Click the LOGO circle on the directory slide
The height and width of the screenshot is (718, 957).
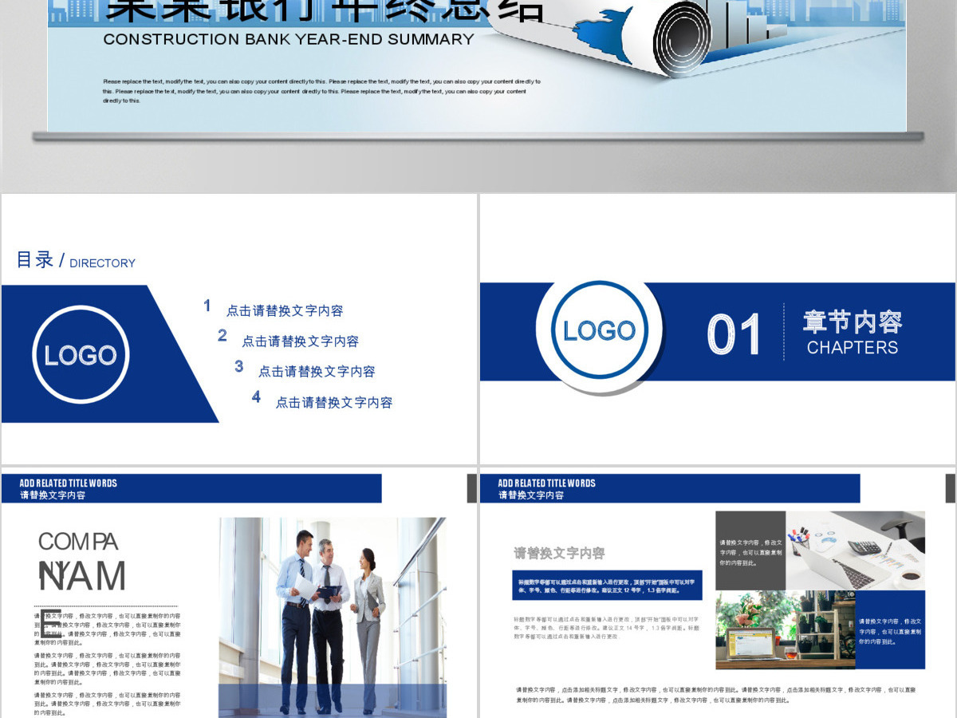[81, 354]
